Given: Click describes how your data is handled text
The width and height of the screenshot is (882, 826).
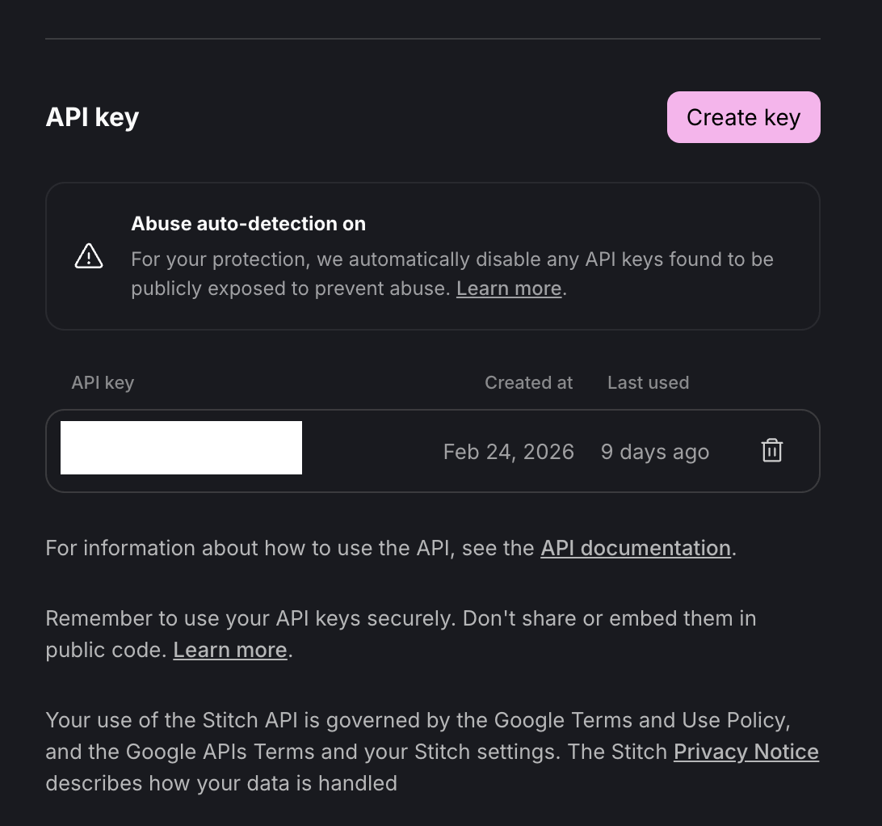Looking at the screenshot, I should coord(220,783).
